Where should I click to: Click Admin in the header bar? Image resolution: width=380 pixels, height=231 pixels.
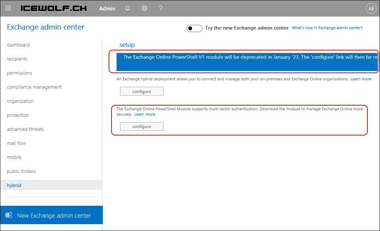(107, 9)
